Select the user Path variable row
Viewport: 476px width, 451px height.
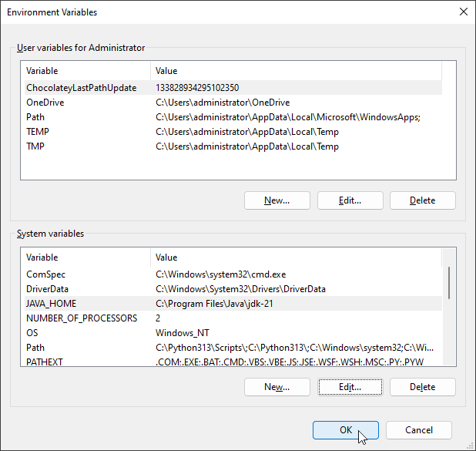(35, 117)
